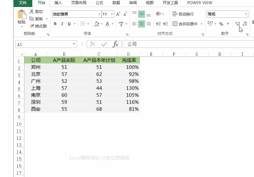Click Wrap Text (自动换行) button
Viewport: 254px width, 177px height.
183,14
